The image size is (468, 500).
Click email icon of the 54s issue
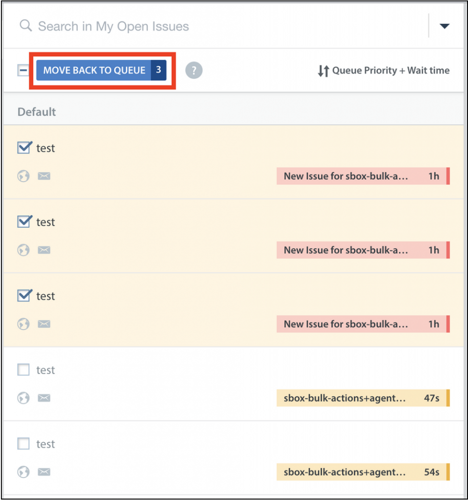pyautogui.click(x=44, y=472)
